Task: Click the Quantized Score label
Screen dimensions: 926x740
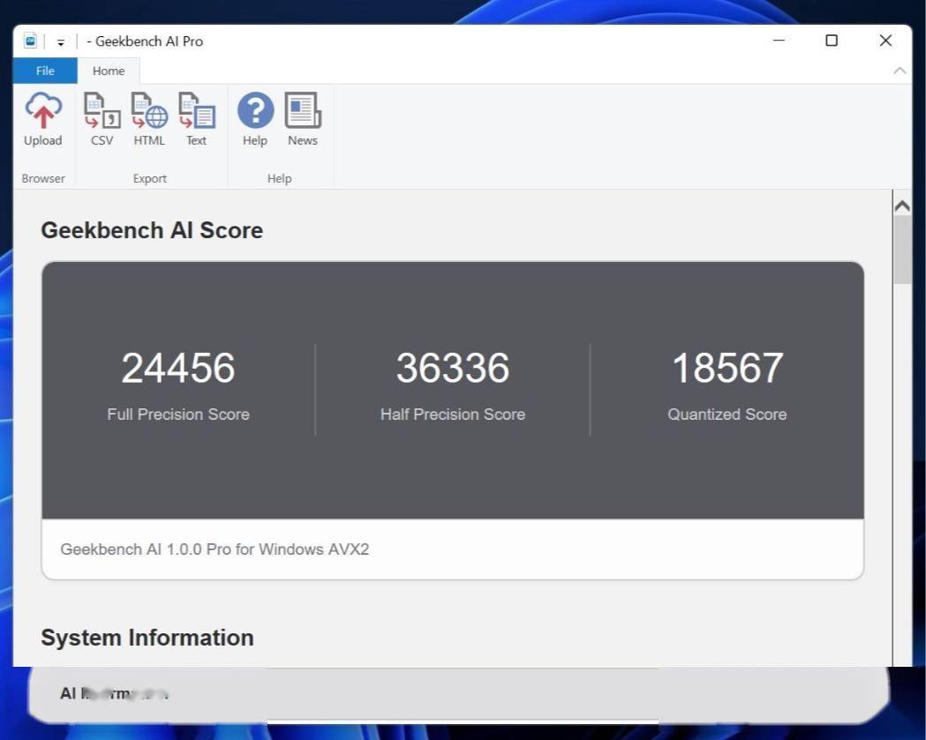Action: coord(727,415)
